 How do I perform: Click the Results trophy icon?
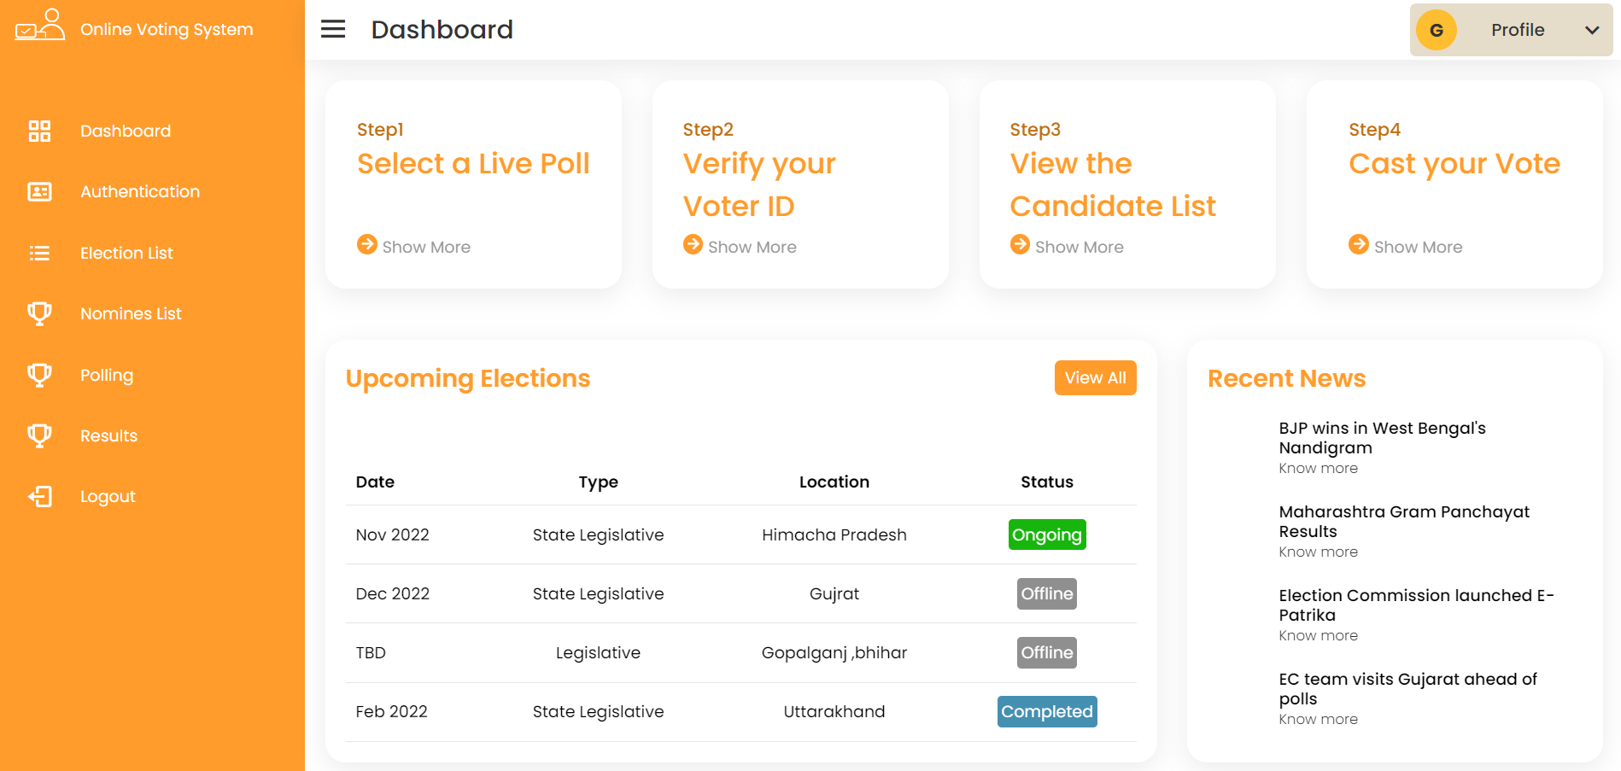[39, 435]
